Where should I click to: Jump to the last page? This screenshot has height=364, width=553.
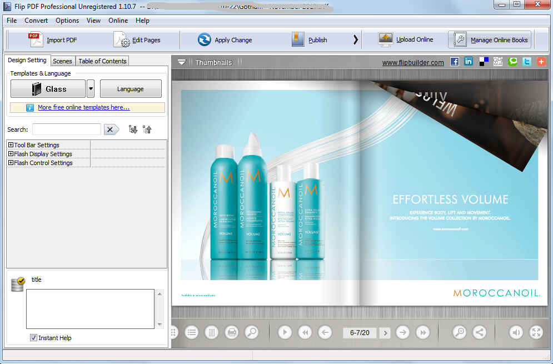pyautogui.click(x=422, y=332)
